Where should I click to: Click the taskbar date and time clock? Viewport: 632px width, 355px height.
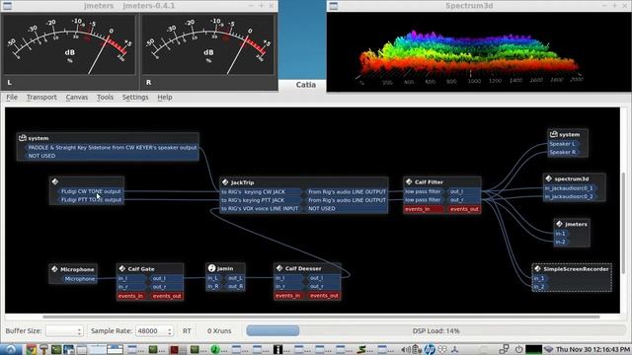pos(592,349)
